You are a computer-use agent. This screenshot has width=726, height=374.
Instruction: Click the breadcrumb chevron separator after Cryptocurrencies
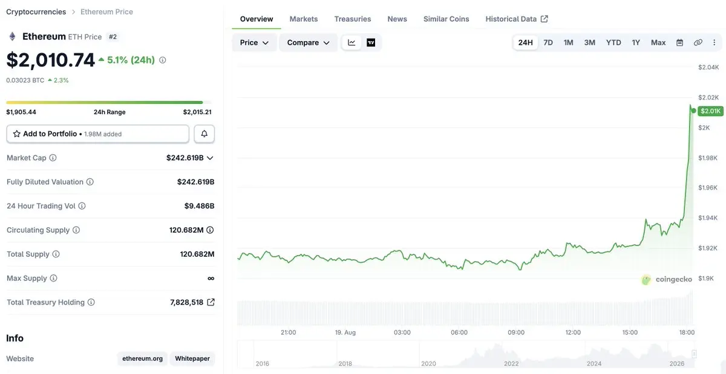click(73, 12)
